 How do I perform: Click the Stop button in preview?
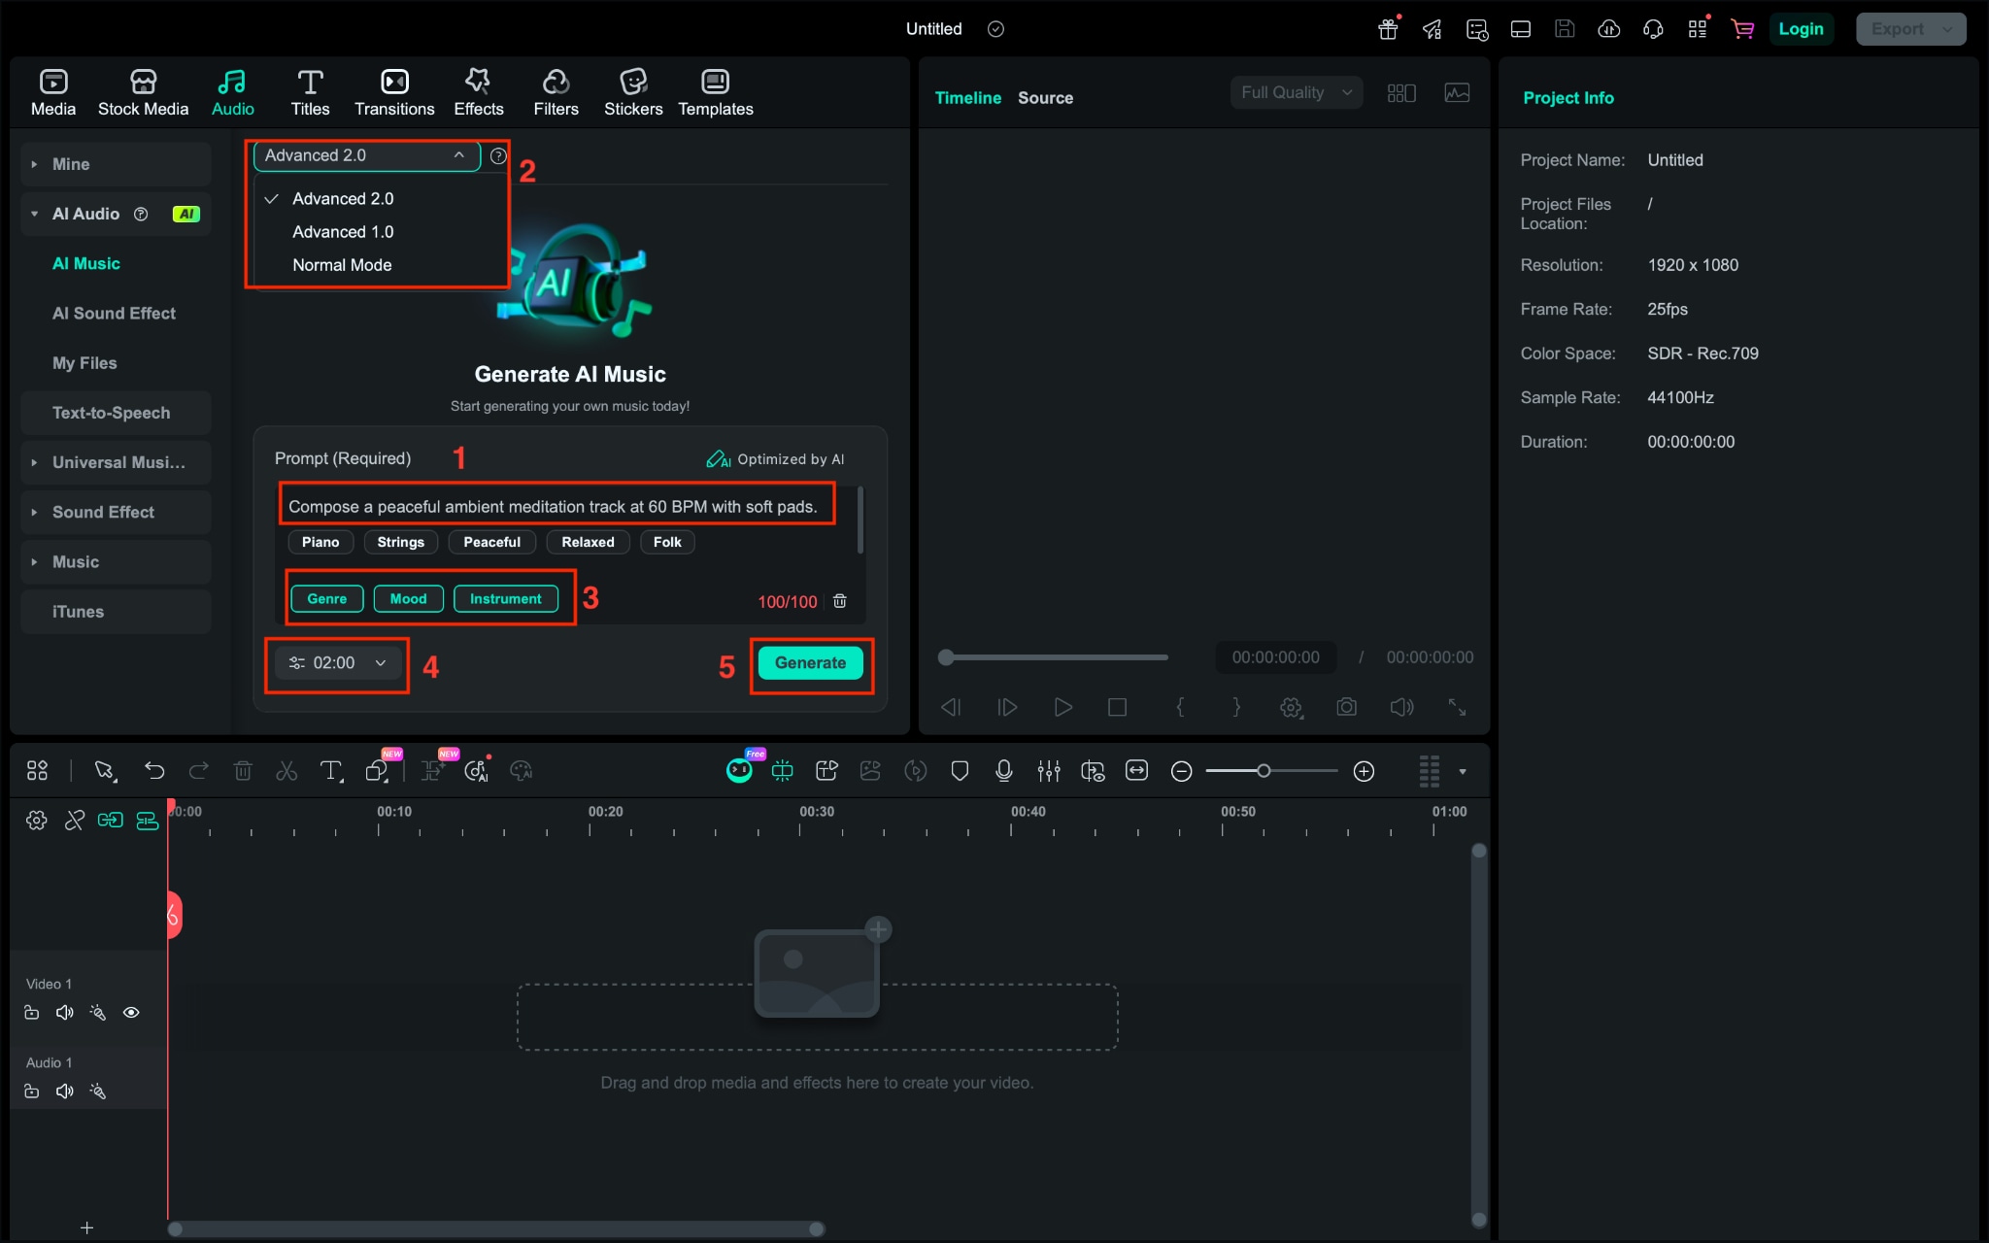1118,707
